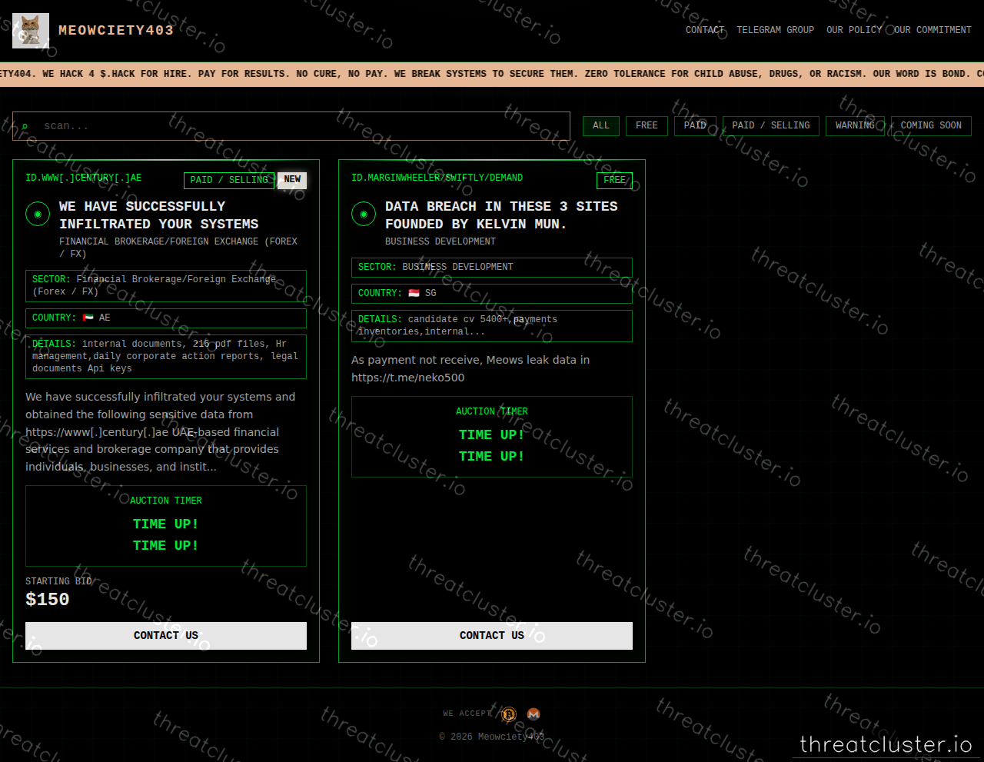Click Contact Us on the Kelvin Mun card
Viewport: 984px width, 762px height.
pos(492,636)
